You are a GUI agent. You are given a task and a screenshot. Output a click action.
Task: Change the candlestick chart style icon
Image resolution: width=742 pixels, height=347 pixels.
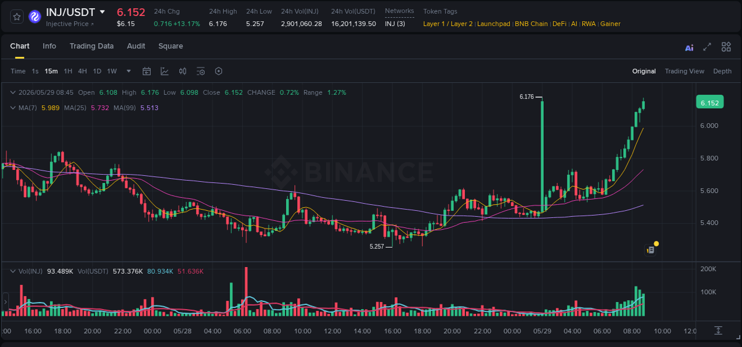183,71
